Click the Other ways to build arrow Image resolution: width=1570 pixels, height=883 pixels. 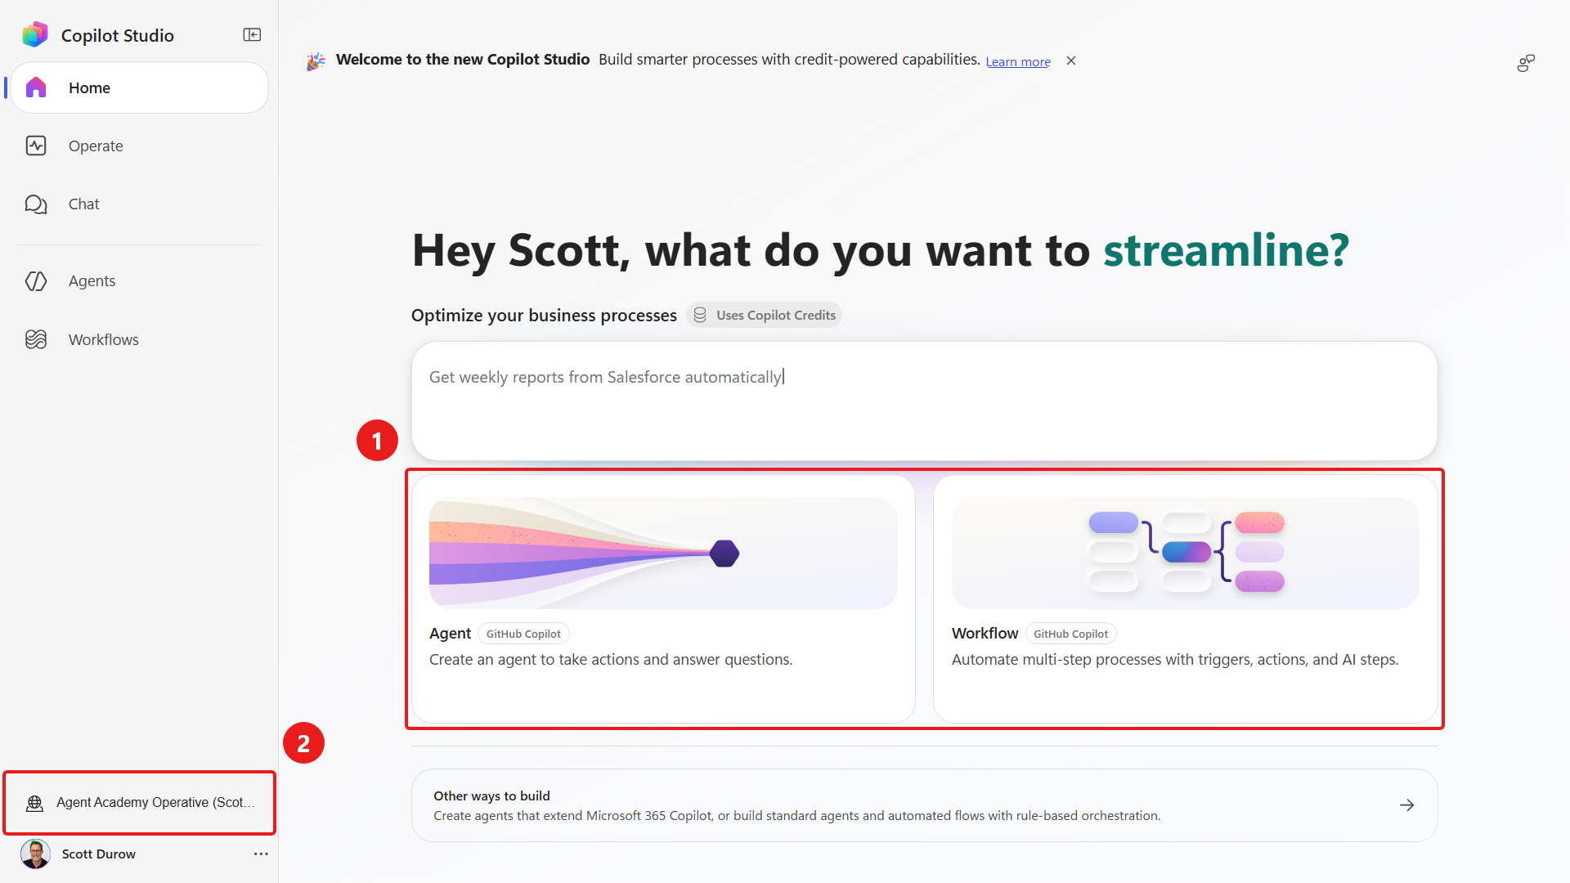tap(1406, 805)
